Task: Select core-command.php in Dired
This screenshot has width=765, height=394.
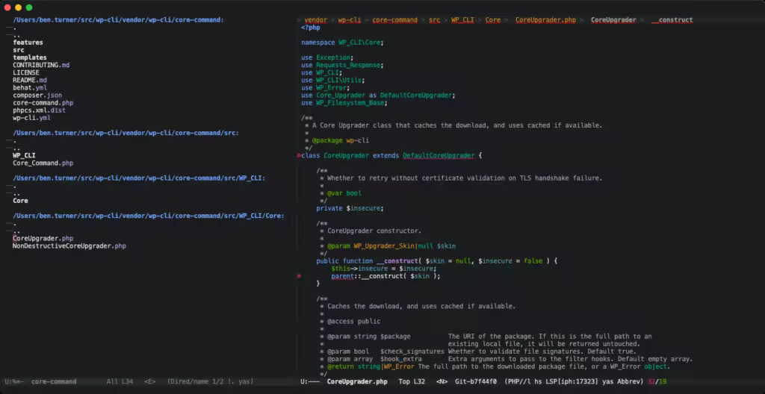Action: [x=43, y=103]
